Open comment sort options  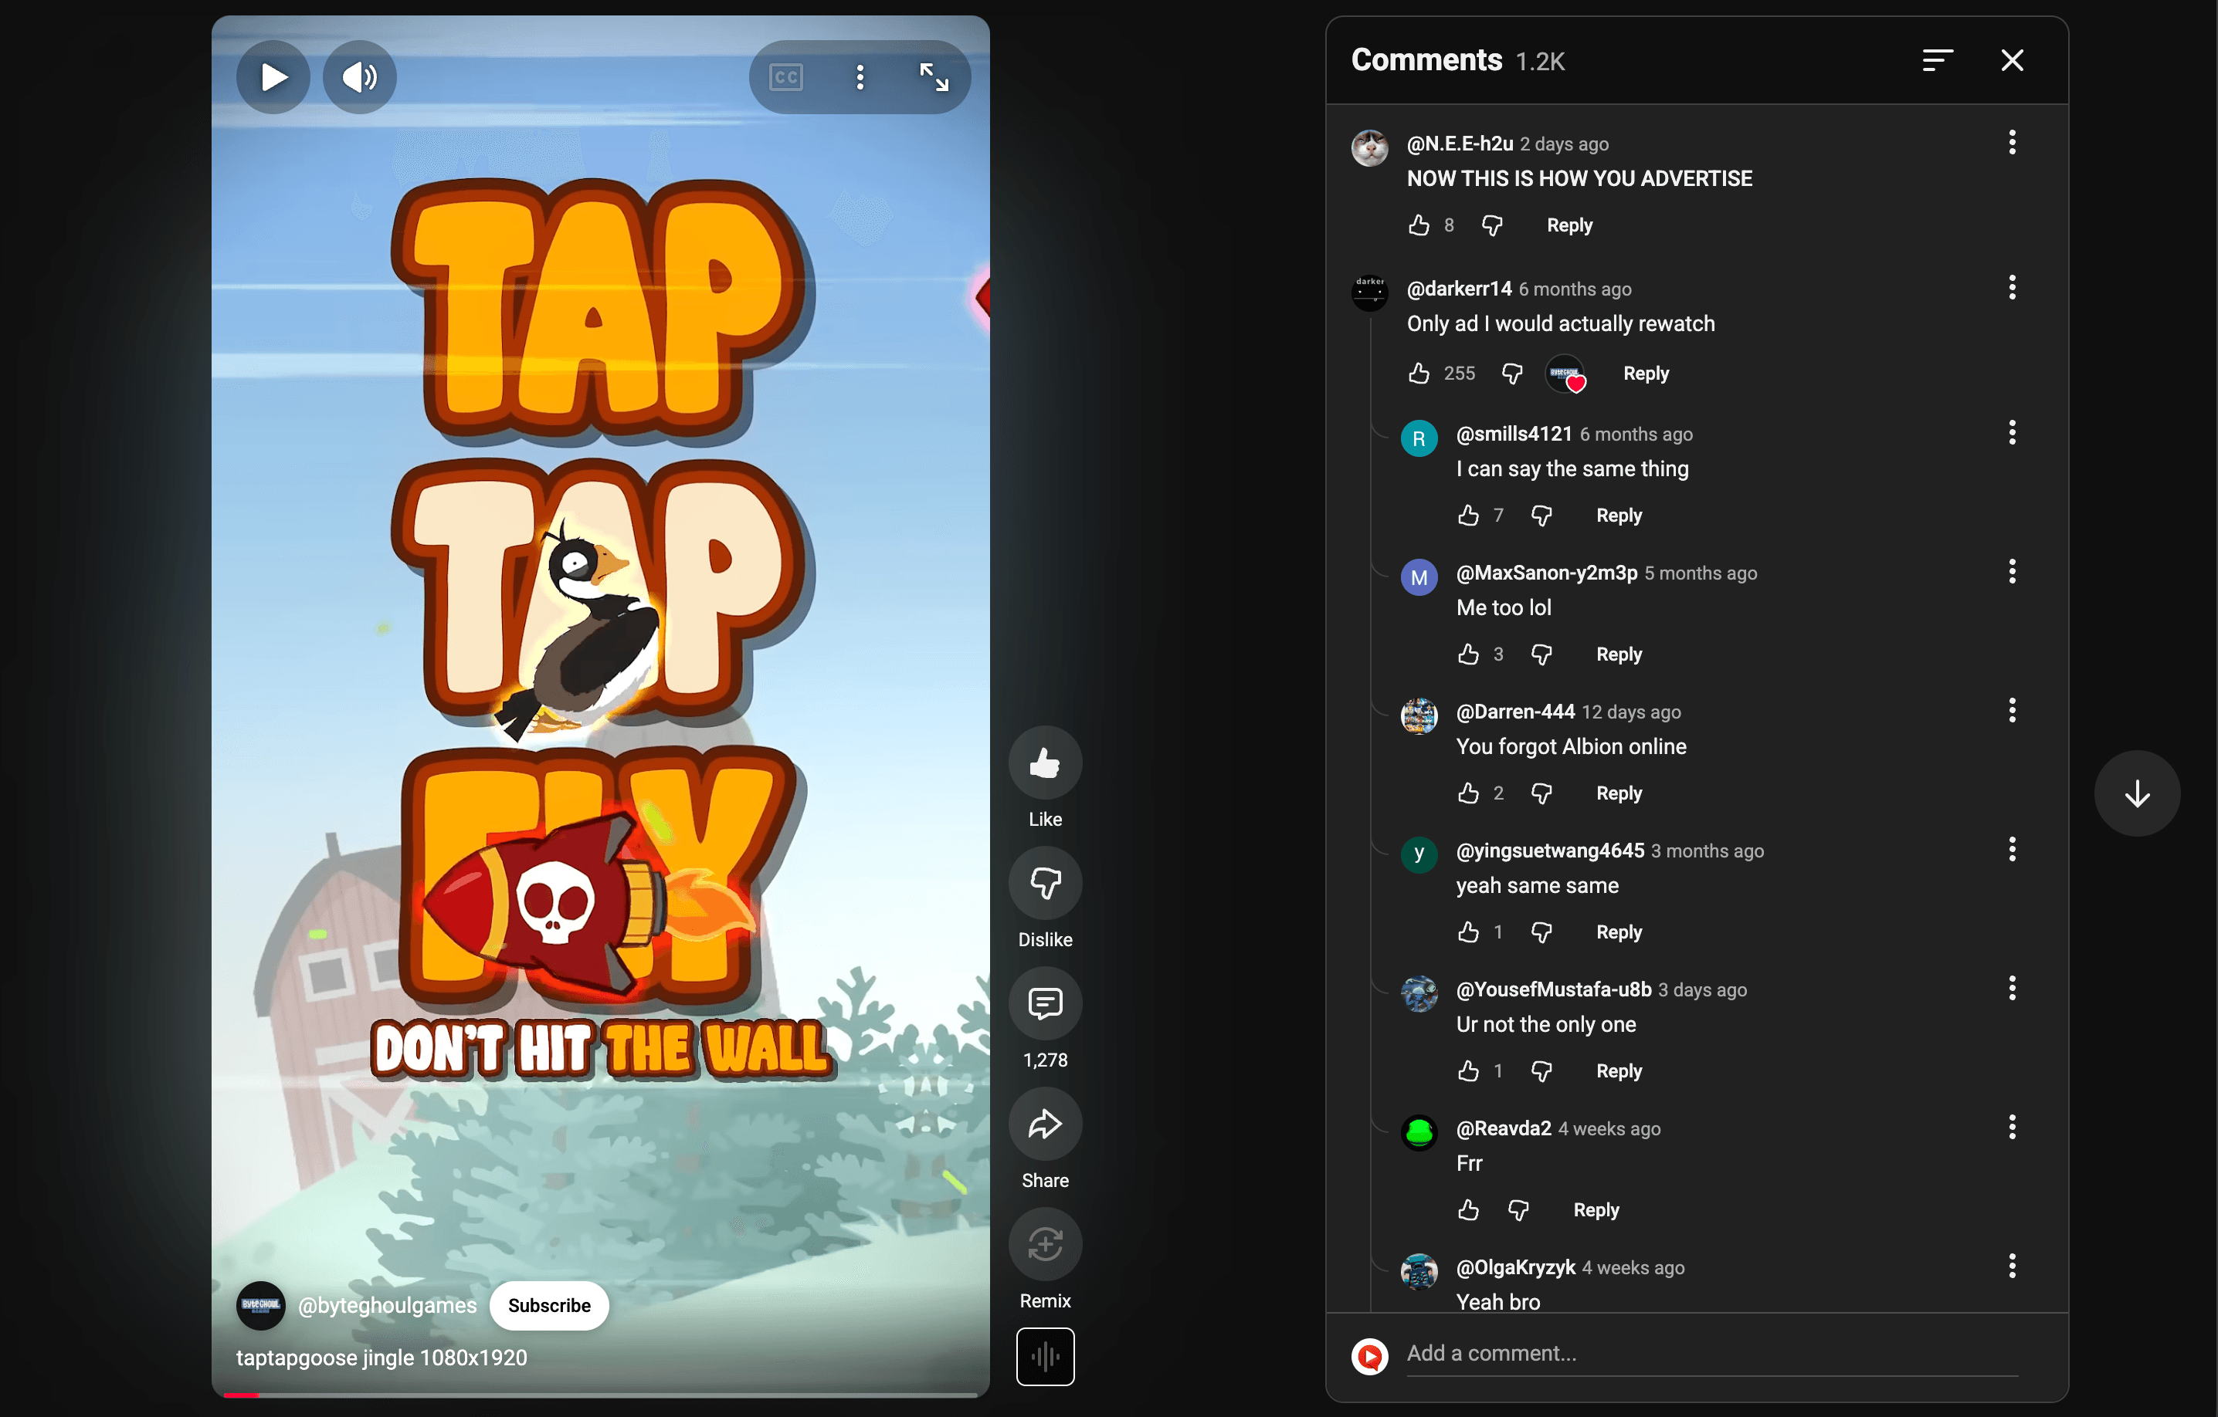pyautogui.click(x=1937, y=61)
